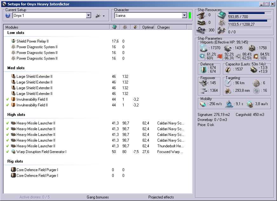Select the Thunderbolt He... charge entry
277x201 pixels.
pyautogui.click(x=170, y=146)
